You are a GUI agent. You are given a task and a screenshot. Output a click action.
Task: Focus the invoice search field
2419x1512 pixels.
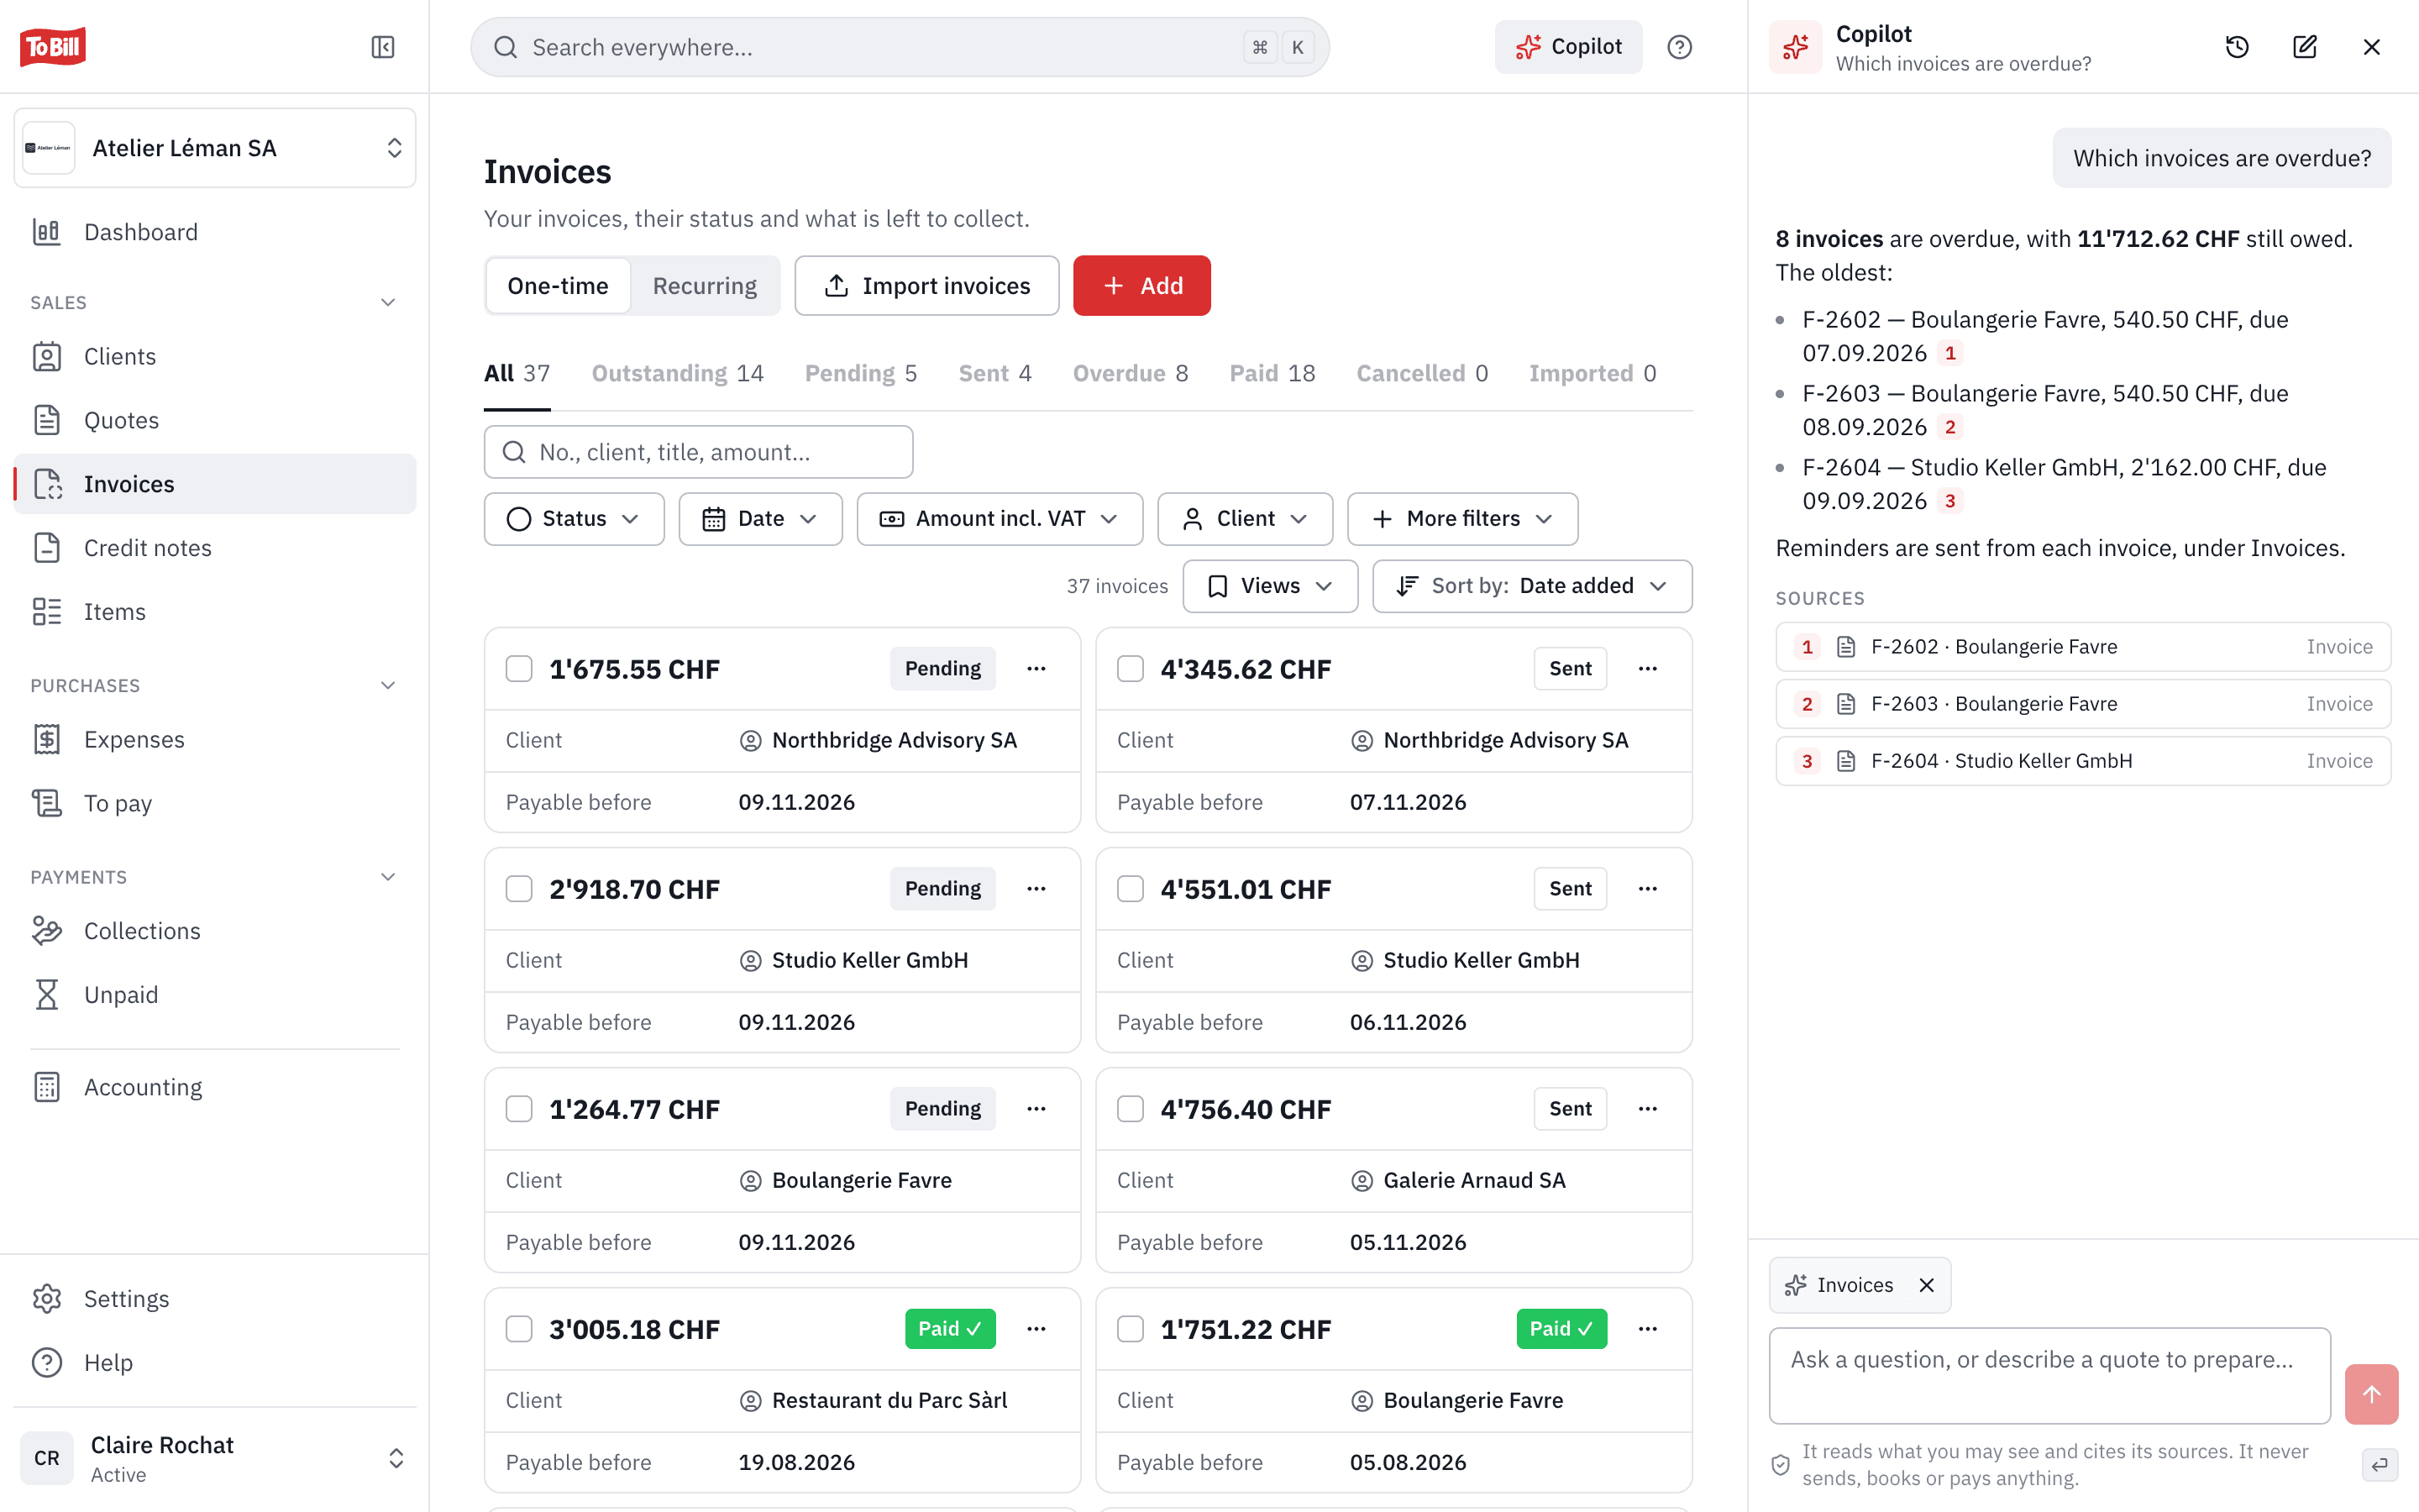(699, 452)
